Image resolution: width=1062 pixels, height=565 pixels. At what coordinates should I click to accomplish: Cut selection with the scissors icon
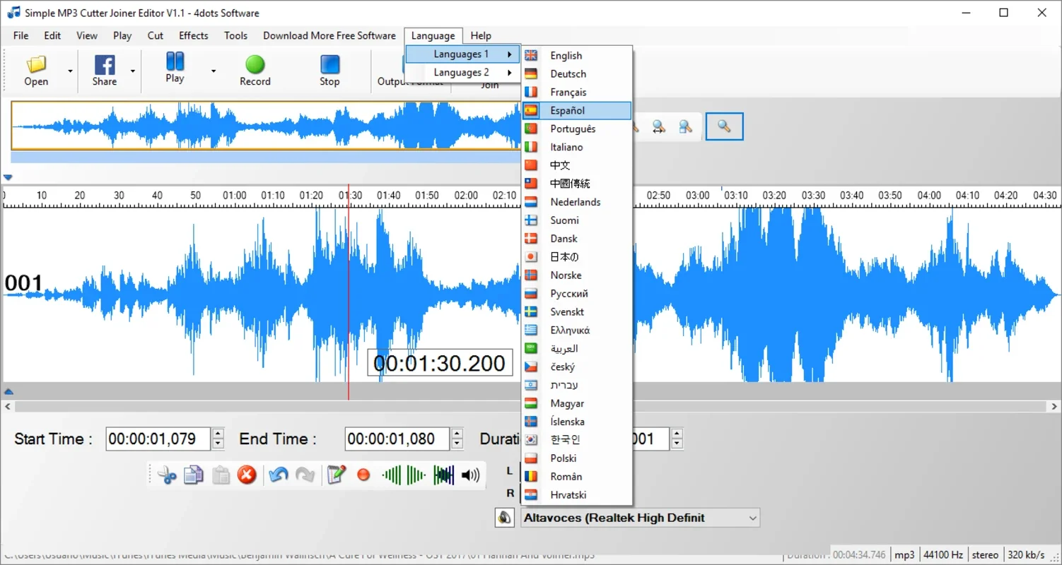[x=167, y=475]
